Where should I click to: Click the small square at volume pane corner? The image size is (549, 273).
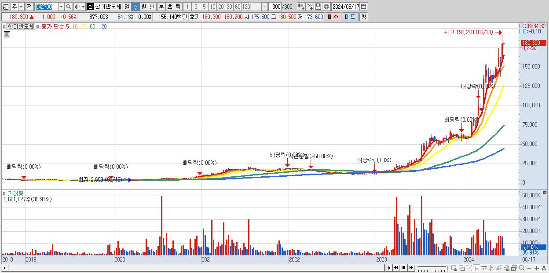coord(545,193)
